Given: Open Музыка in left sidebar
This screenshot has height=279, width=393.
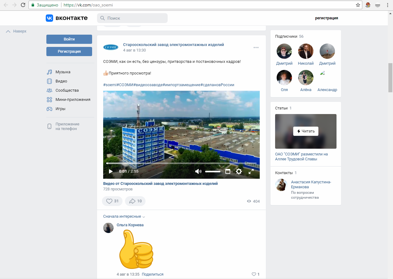Looking at the screenshot, I should click(63, 72).
